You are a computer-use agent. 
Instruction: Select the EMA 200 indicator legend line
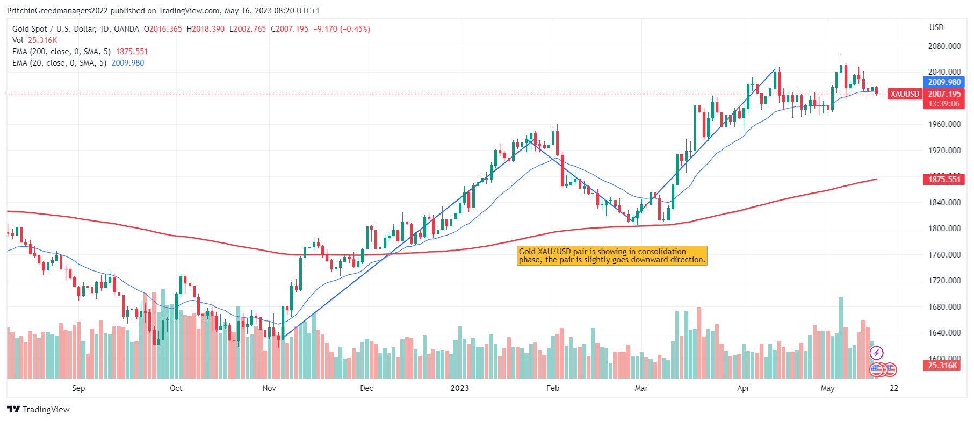(80, 52)
